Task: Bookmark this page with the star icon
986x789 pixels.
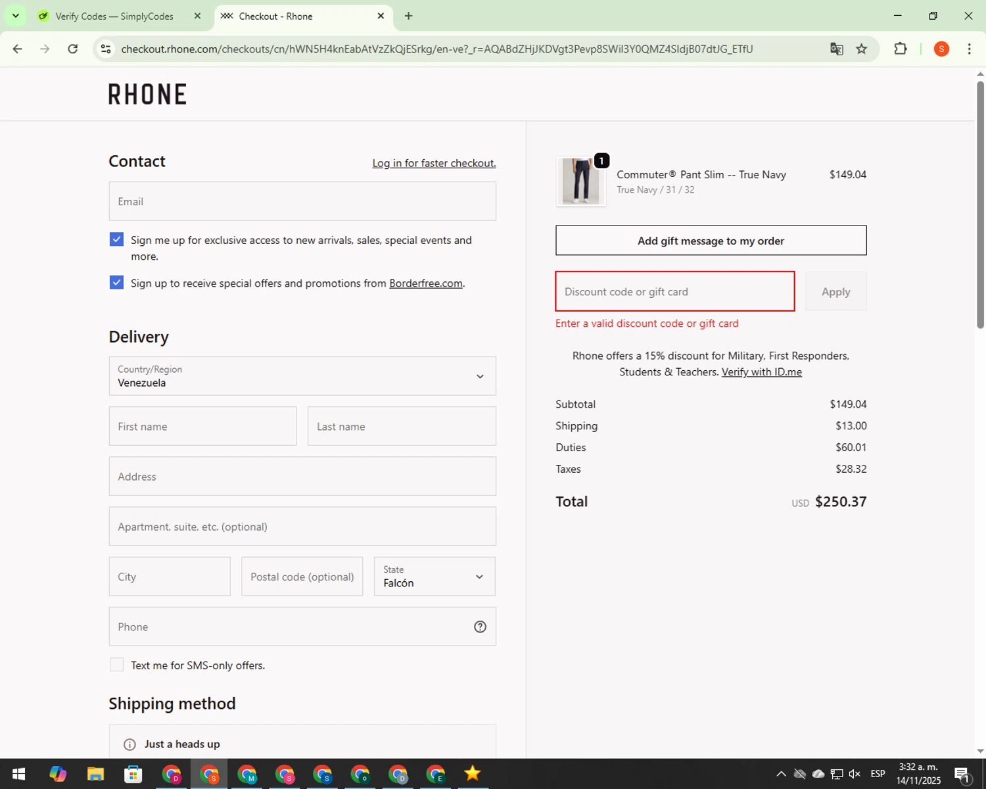Action: click(x=861, y=49)
